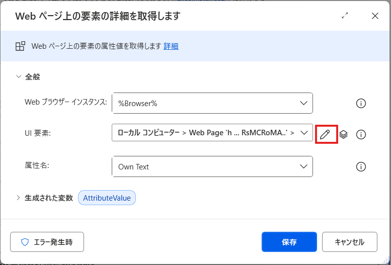Click the 保存 button
This screenshot has height=265, width=391.
coord(289,242)
